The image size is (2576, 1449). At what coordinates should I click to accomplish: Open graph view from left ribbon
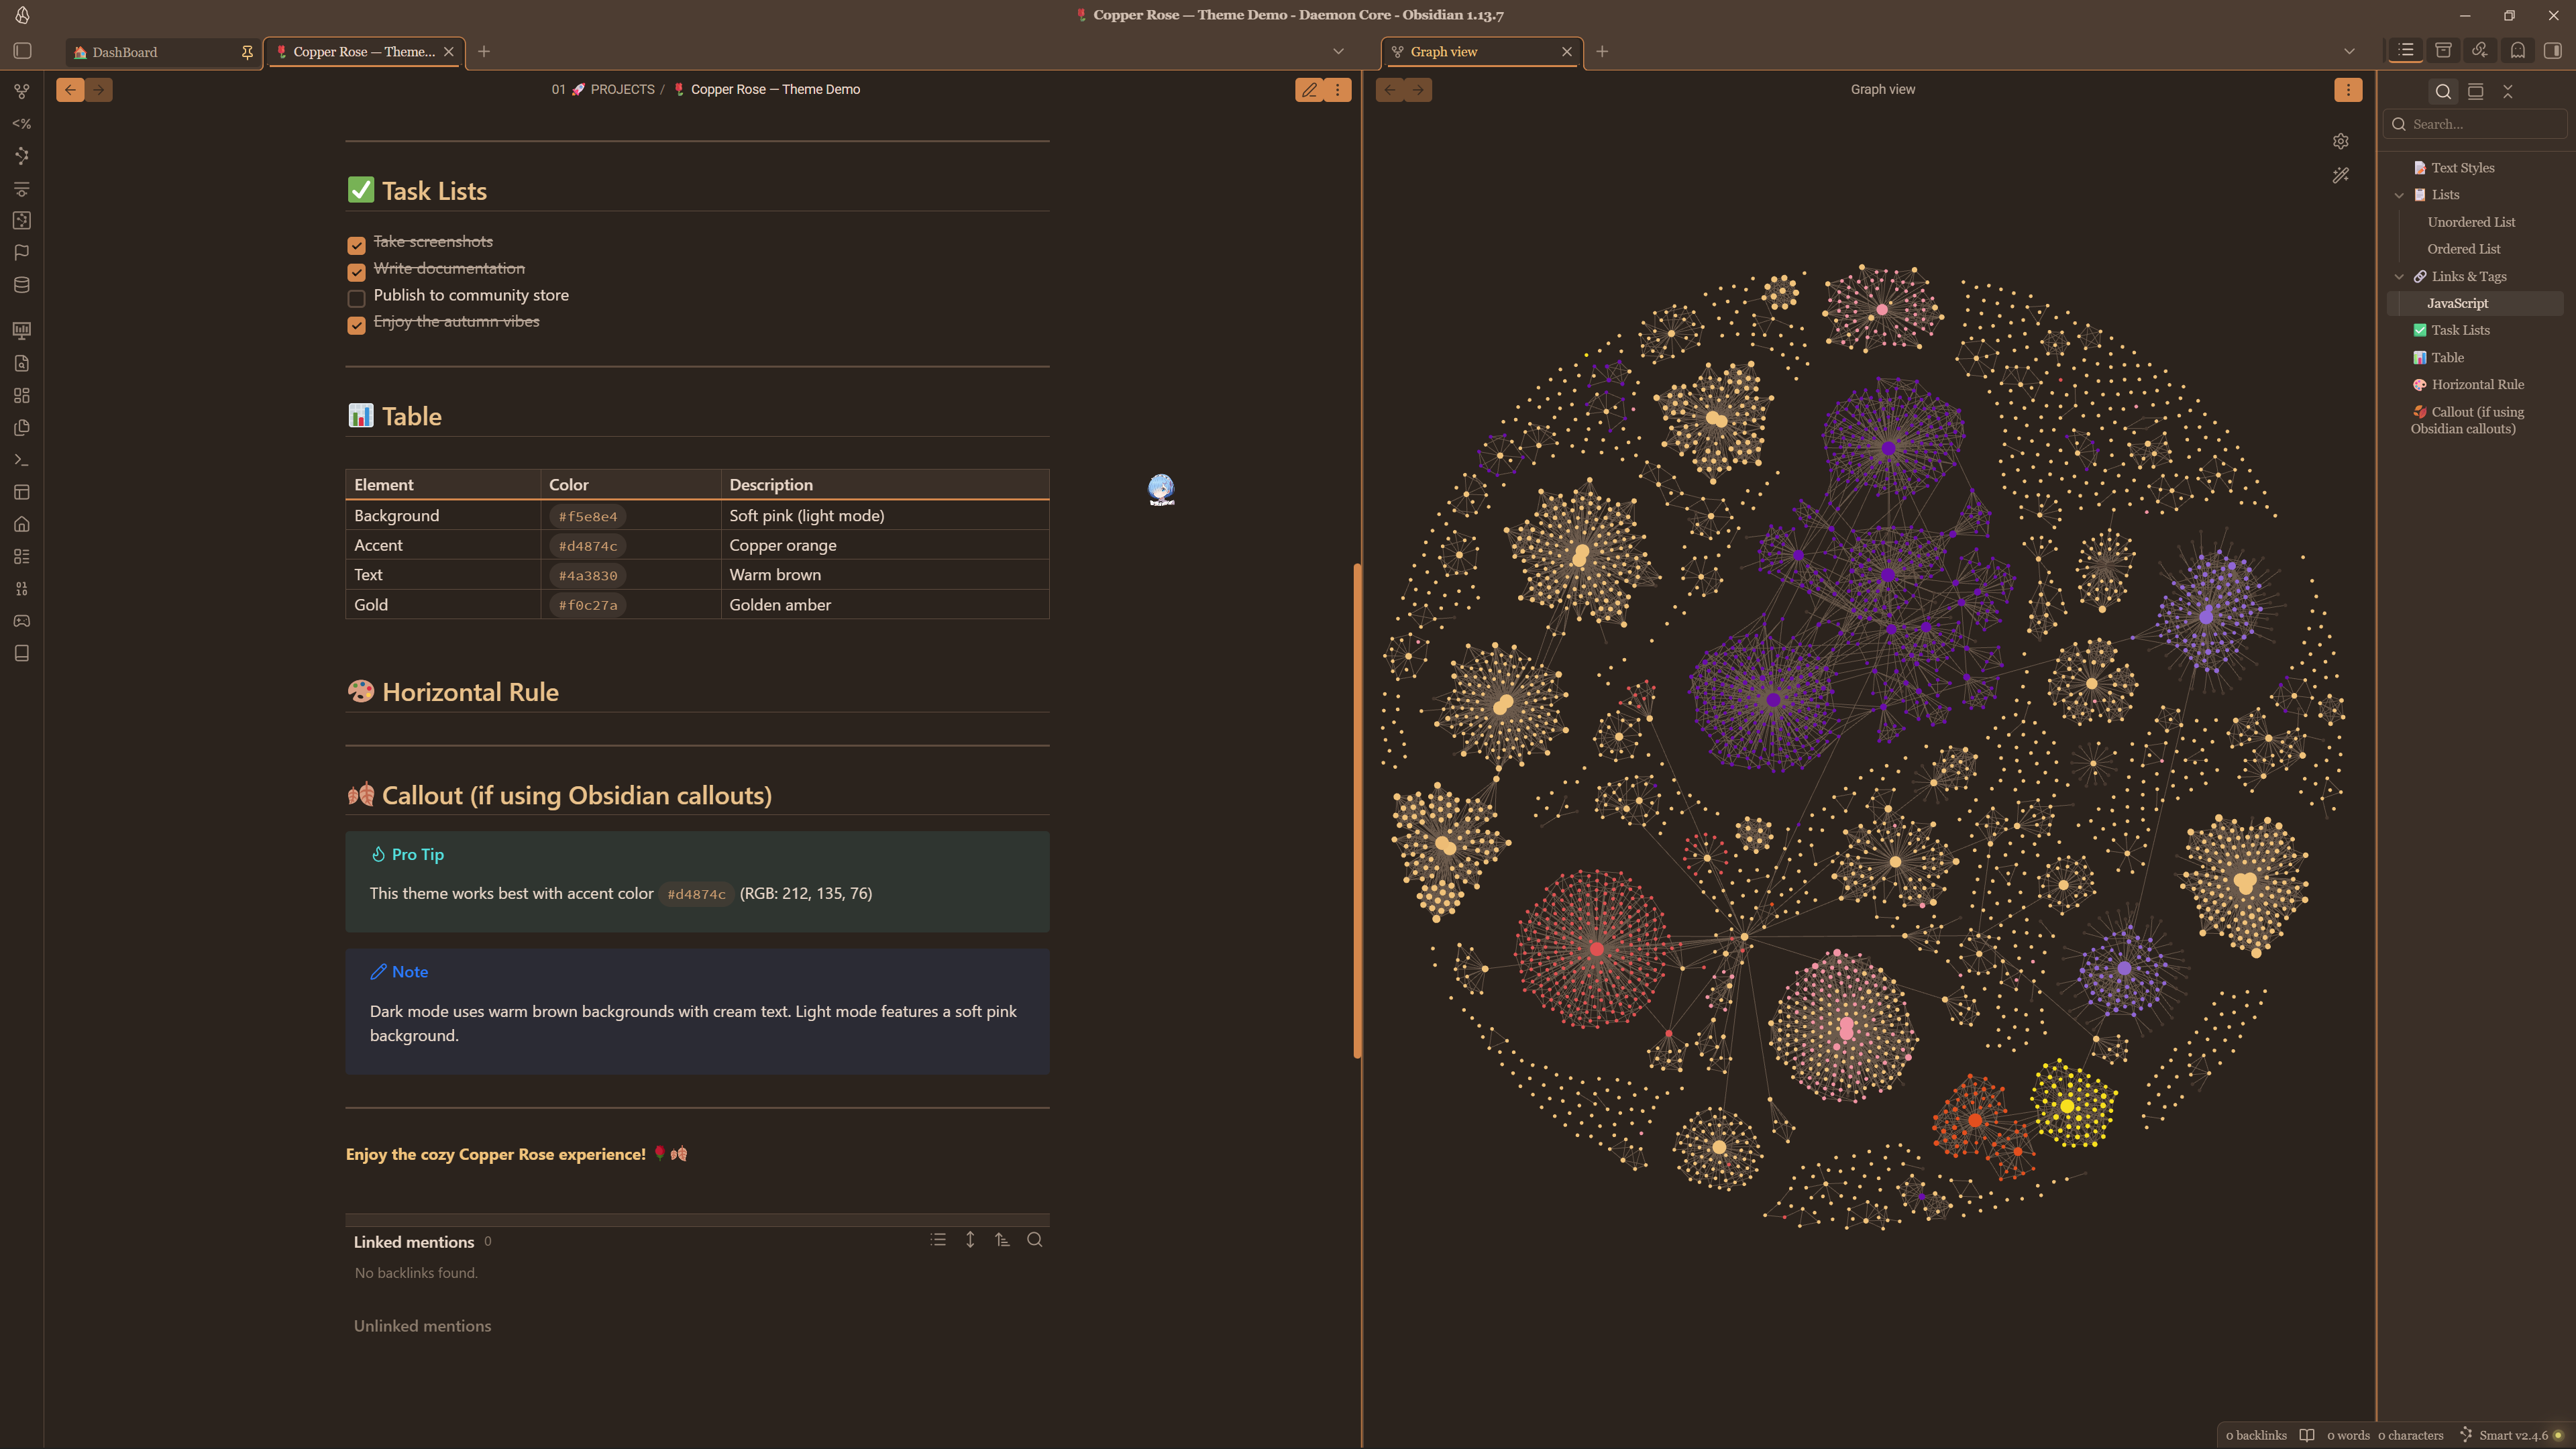click(22, 91)
